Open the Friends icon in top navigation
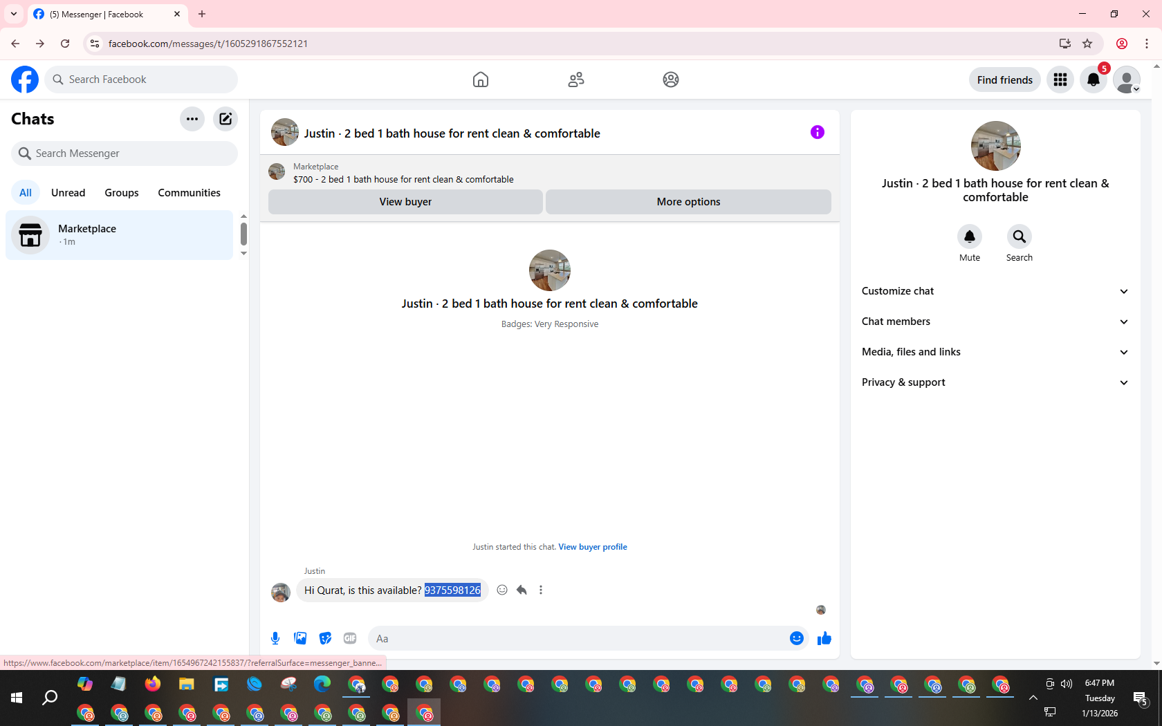This screenshot has width=1162, height=726. [x=576, y=80]
